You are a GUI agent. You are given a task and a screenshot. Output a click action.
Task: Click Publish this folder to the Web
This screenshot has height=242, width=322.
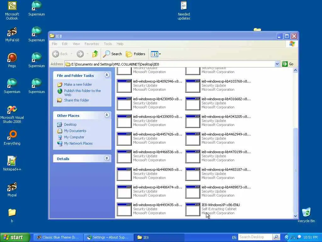point(82,93)
